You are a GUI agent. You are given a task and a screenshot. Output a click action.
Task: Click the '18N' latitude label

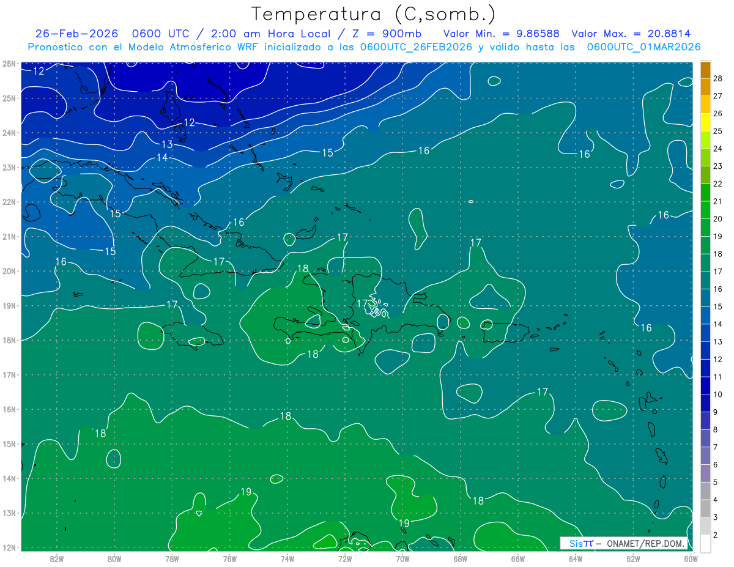pos(9,340)
